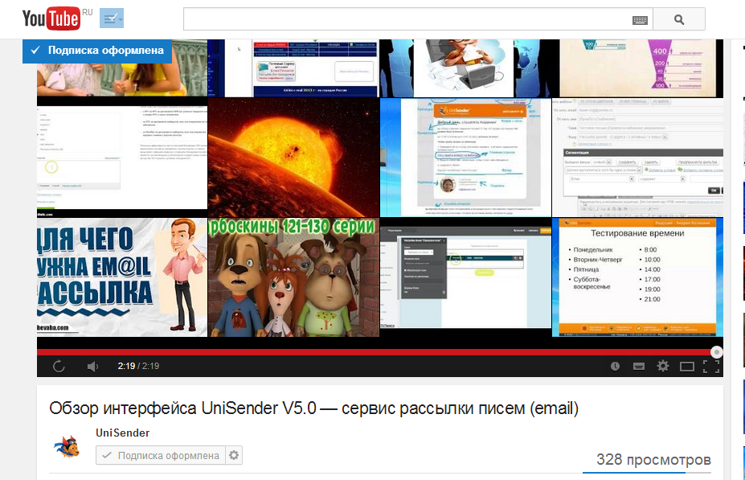The height and width of the screenshot is (480, 745).
Task: Switch to theater mode player size
Action: pos(687,367)
